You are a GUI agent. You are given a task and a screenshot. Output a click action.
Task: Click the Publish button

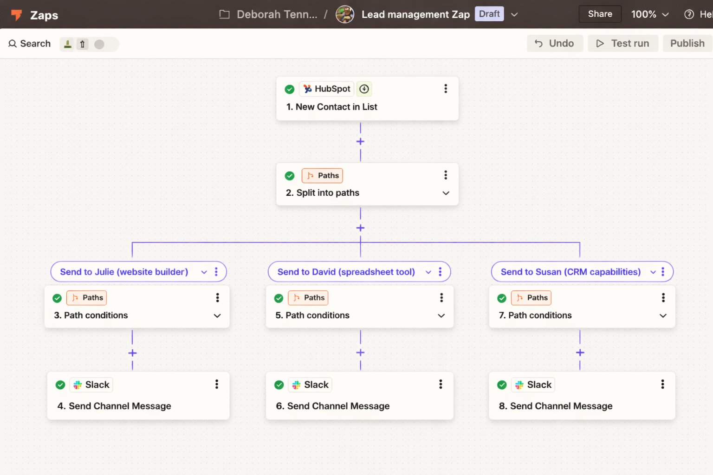tap(687, 43)
